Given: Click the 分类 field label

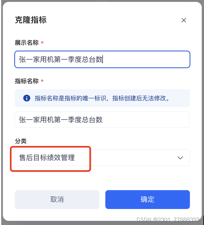Looking at the screenshot, I should [x=21, y=141].
